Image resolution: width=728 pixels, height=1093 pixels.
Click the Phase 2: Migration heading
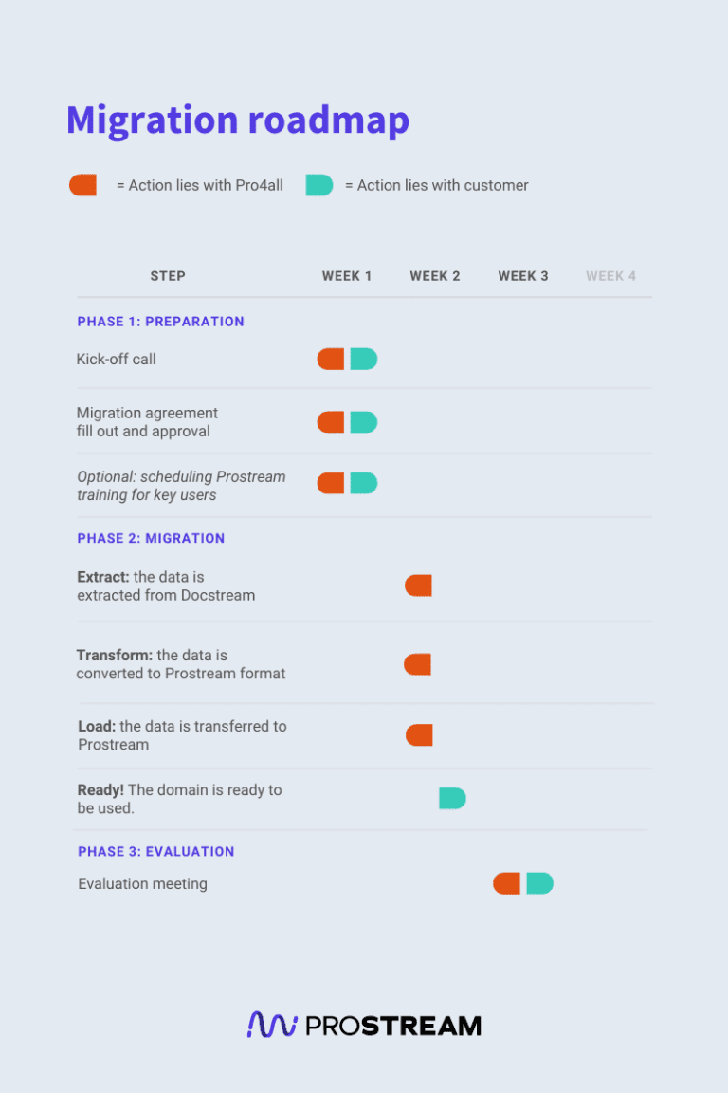click(152, 538)
